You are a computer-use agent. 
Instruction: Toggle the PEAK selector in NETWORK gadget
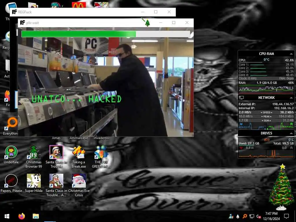click(x=266, y=116)
